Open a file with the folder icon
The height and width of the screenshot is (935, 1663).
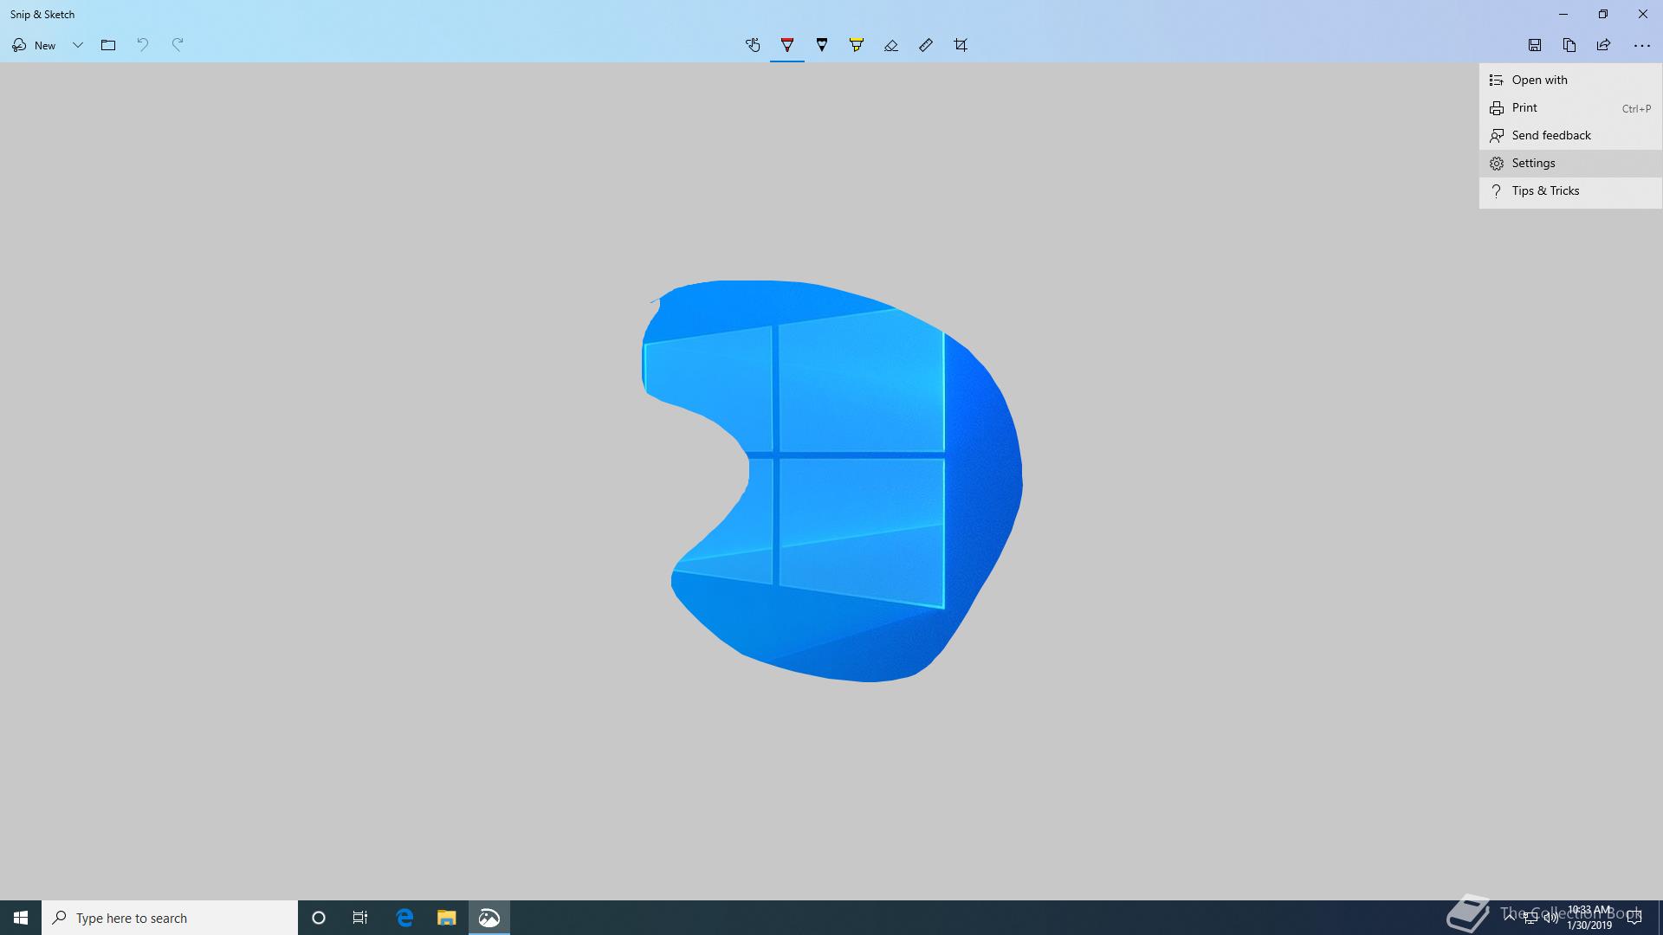pyautogui.click(x=108, y=45)
